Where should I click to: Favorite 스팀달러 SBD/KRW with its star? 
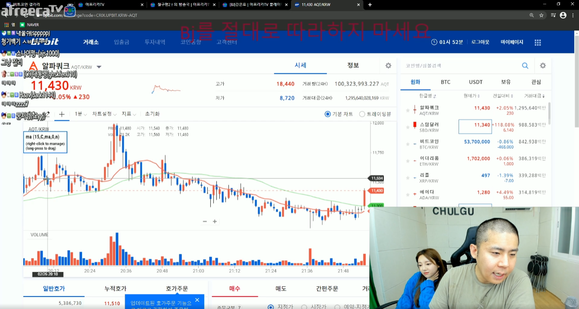click(x=408, y=127)
